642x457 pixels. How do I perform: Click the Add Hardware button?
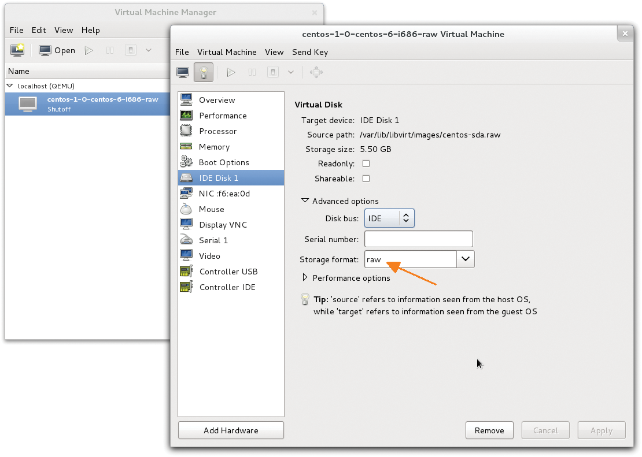pos(231,430)
